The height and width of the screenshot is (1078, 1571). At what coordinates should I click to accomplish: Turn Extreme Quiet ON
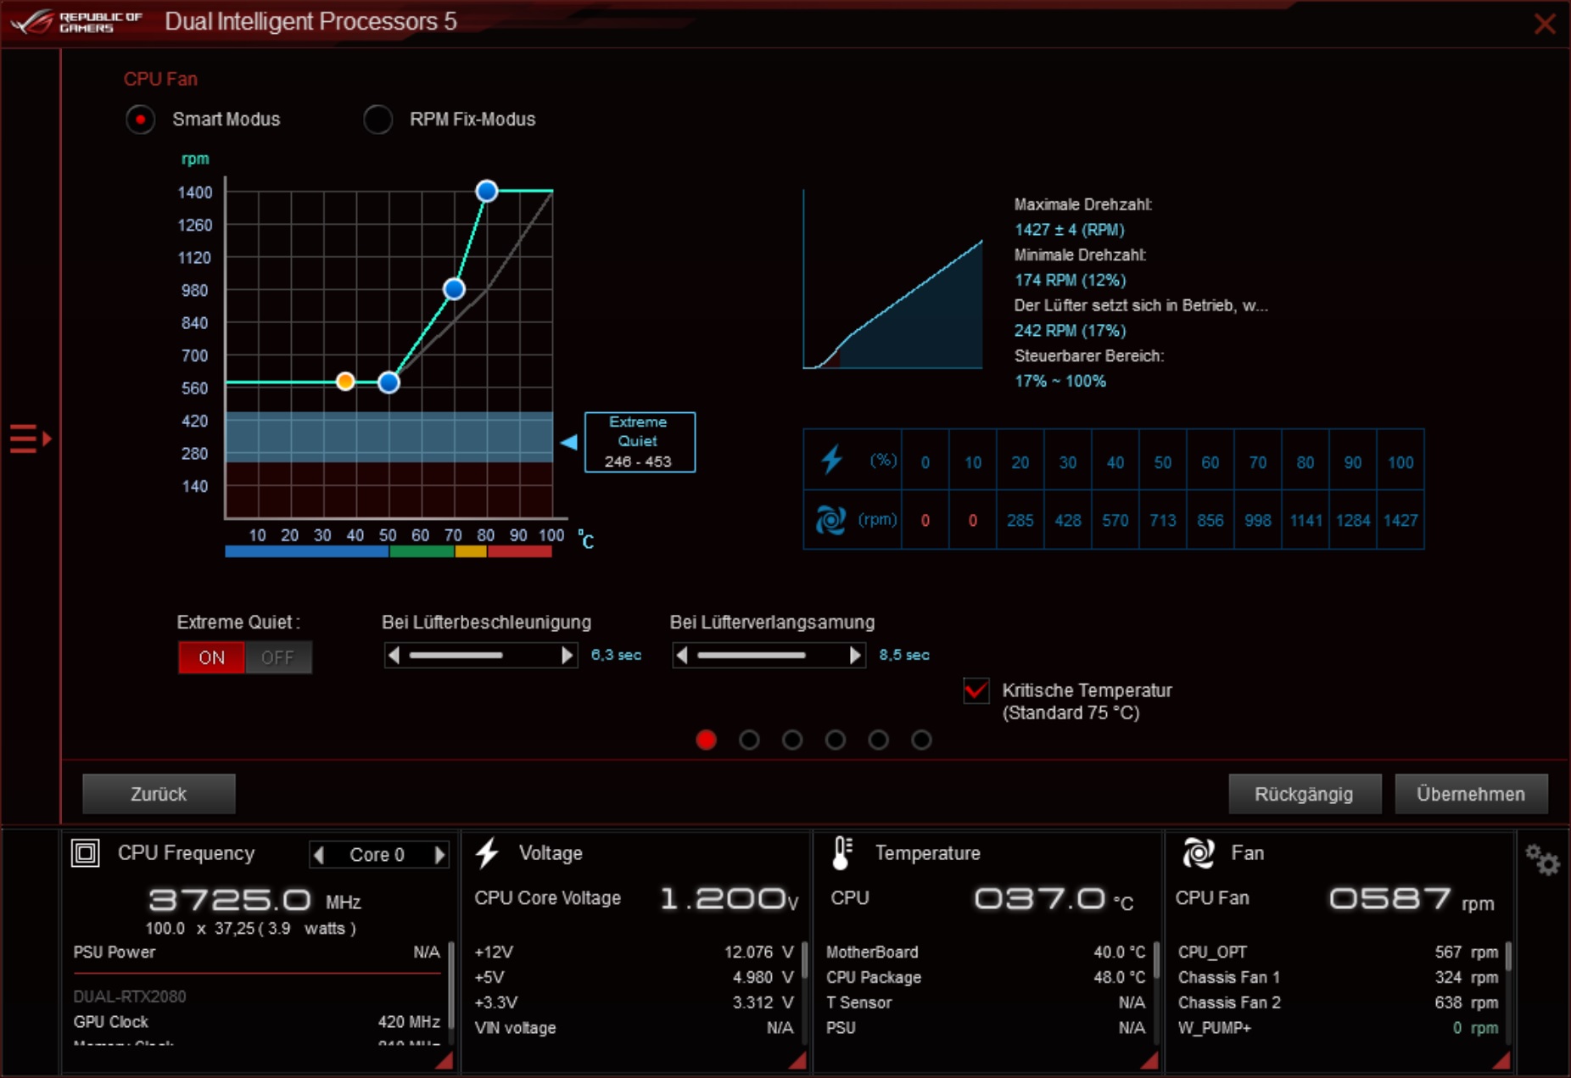[x=211, y=657]
